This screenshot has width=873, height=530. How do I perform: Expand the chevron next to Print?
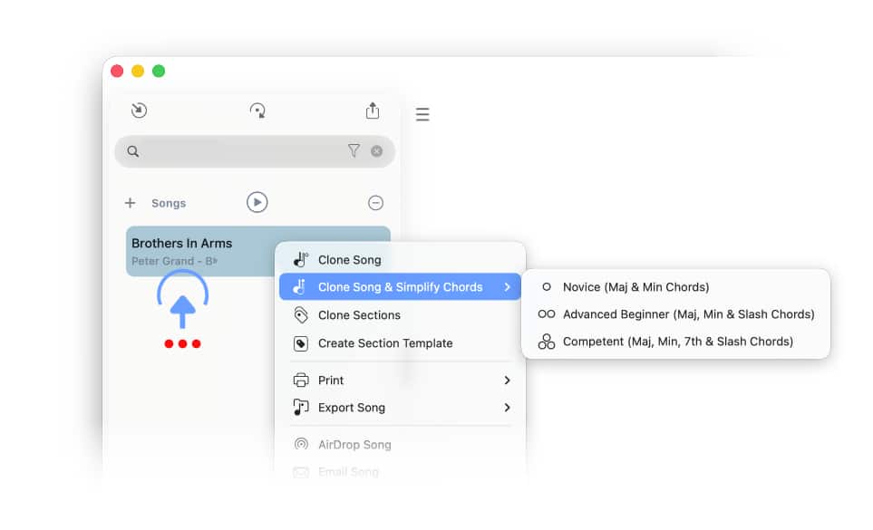(507, 381)
